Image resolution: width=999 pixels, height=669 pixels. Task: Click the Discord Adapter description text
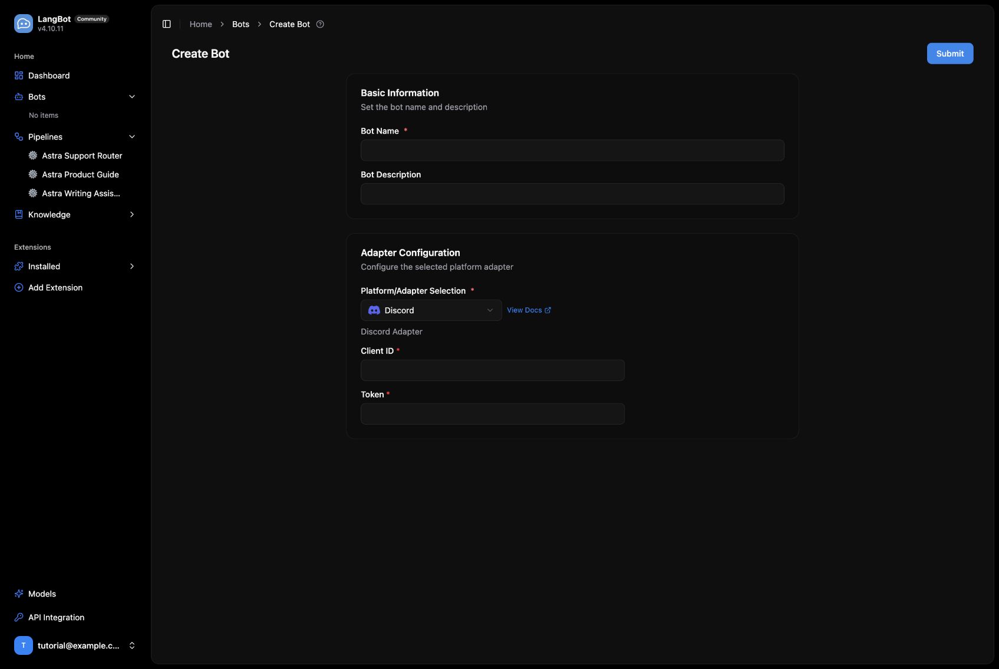tap(391, 332)
